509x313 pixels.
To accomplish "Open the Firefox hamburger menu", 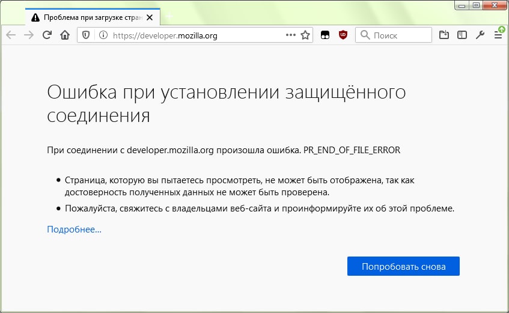I will (x=498, y=35).
